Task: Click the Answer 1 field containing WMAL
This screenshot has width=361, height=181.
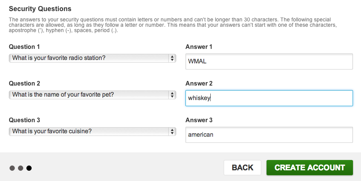Action: [269, 61]
